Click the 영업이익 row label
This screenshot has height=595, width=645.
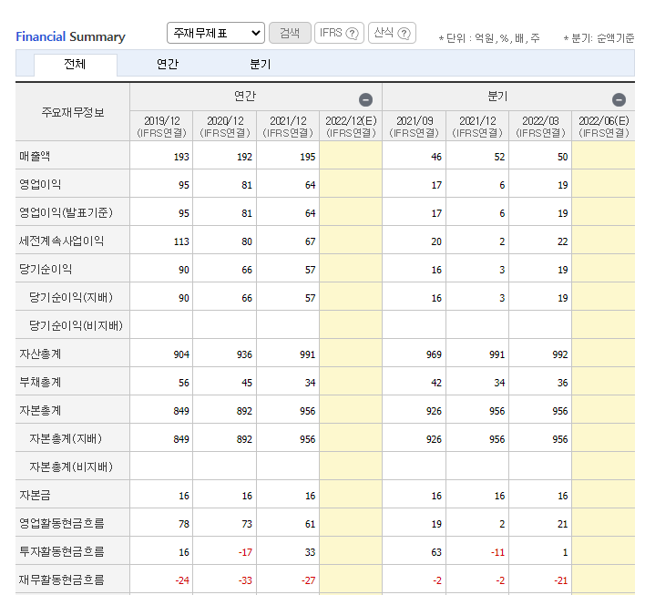click(x=40, y=184)
